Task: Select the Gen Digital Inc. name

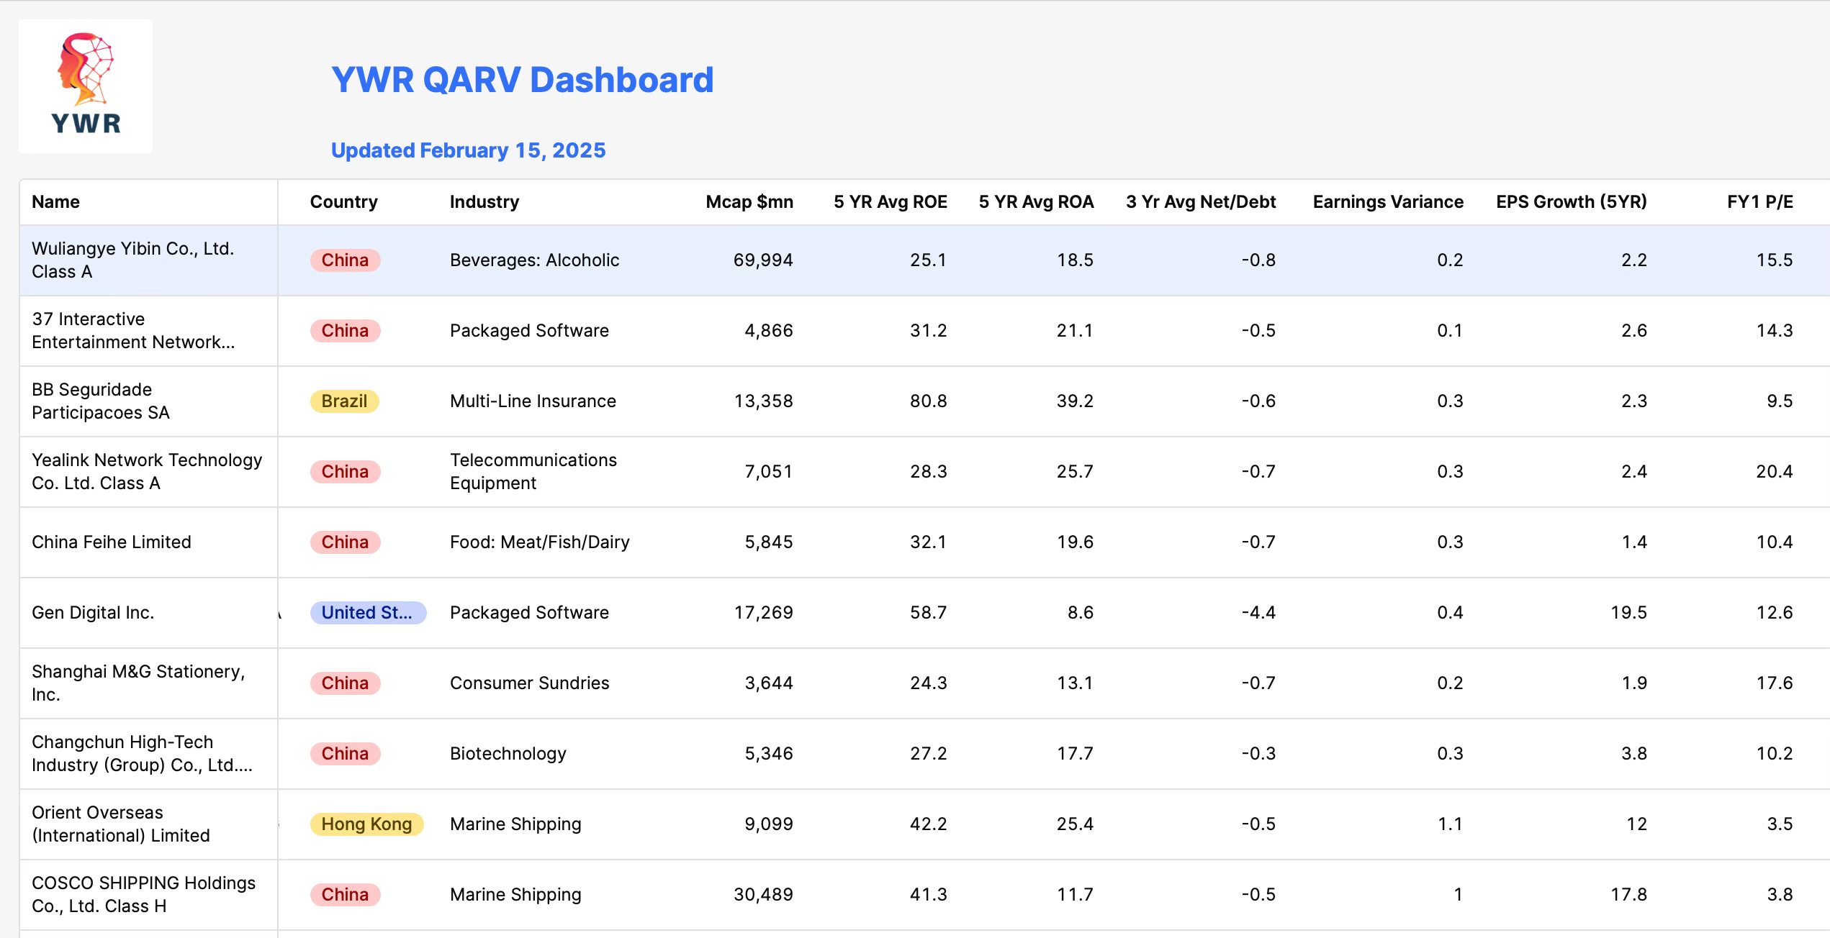Action: [93, 613]
